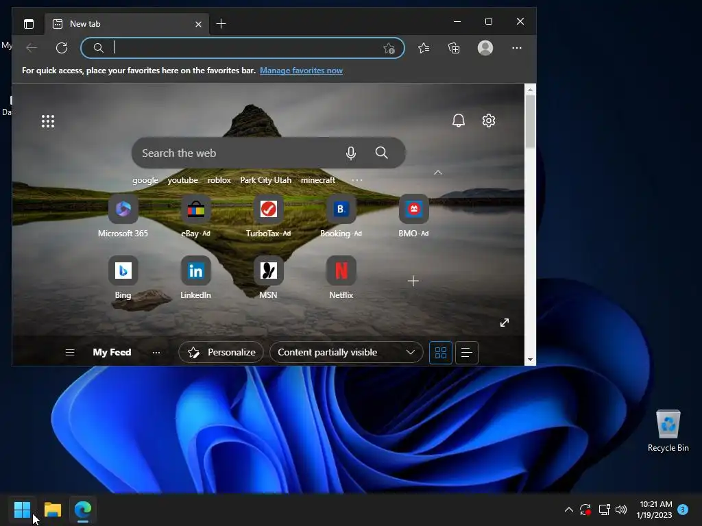Open the TurboTax quick link
The width and height of the screenshot is (702, 526).
(x=268, y=216)
